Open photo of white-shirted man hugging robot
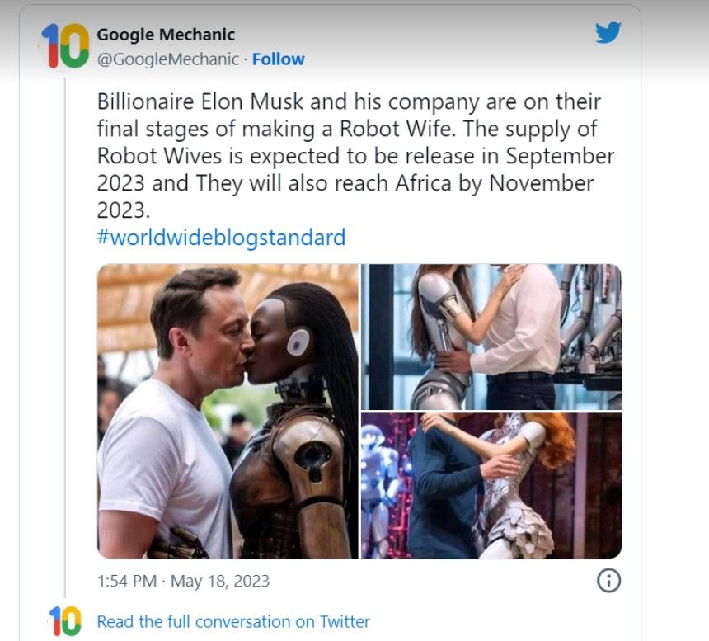709x641 pixels. (x=491, y=337)
